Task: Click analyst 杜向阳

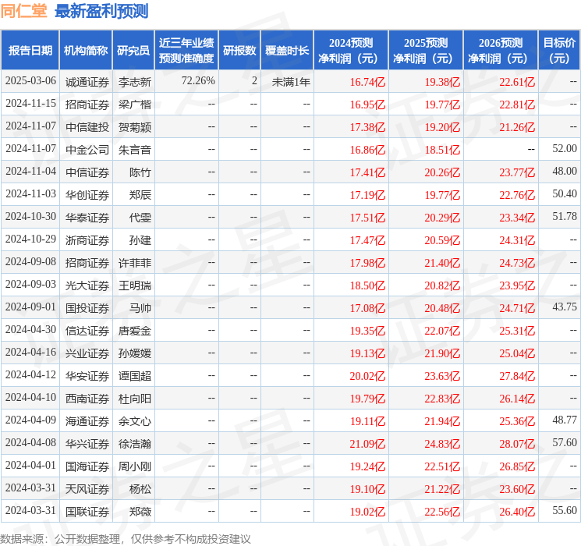Action: [134, 399]
